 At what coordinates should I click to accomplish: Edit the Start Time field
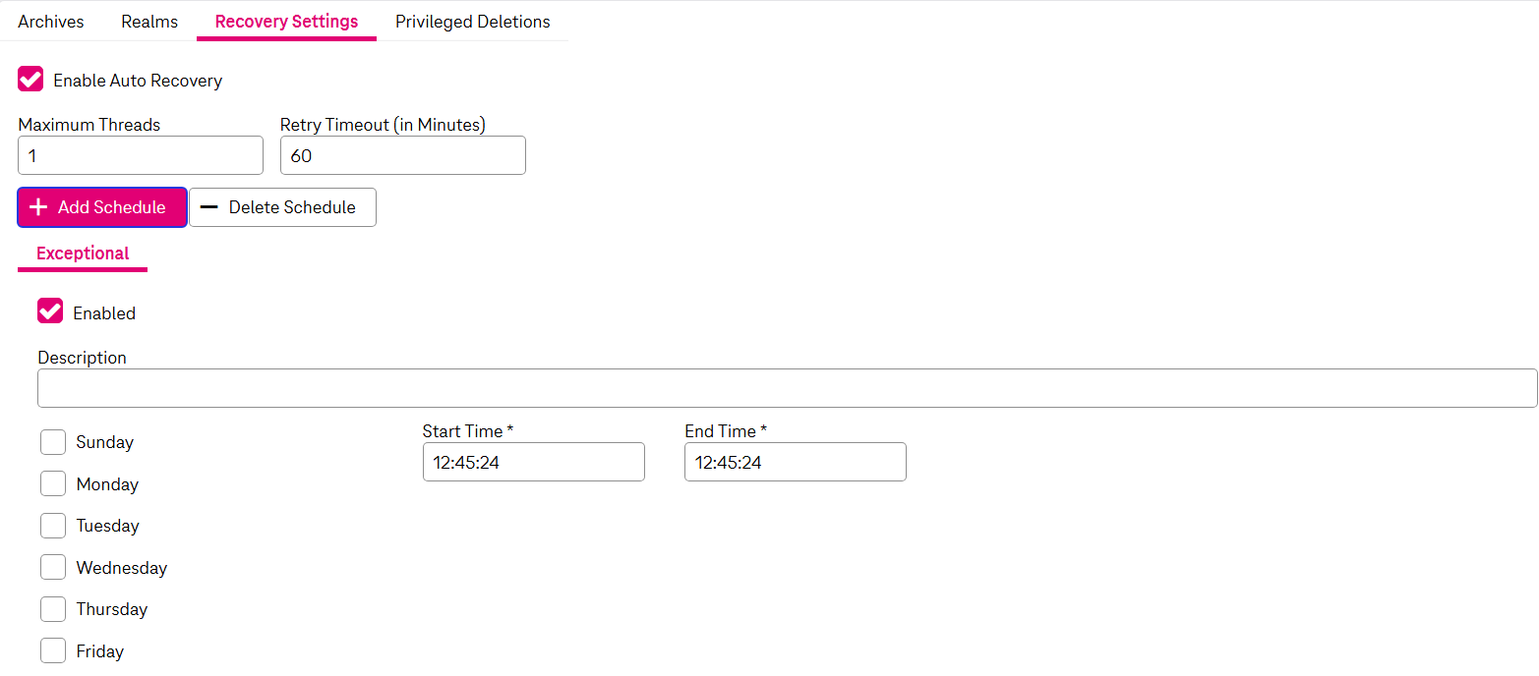[533, 462]
